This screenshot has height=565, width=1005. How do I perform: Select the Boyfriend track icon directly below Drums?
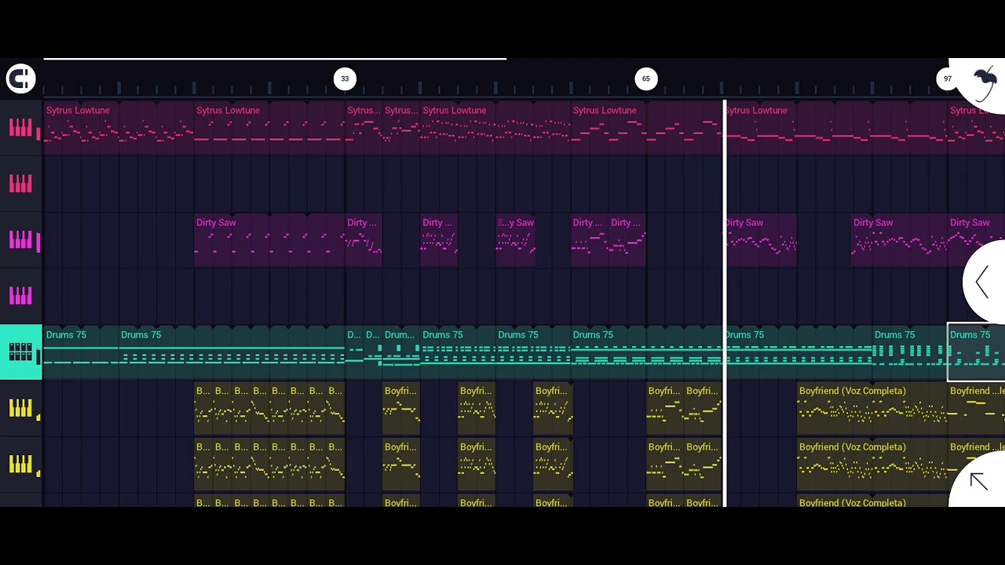[x=20, y=408]
